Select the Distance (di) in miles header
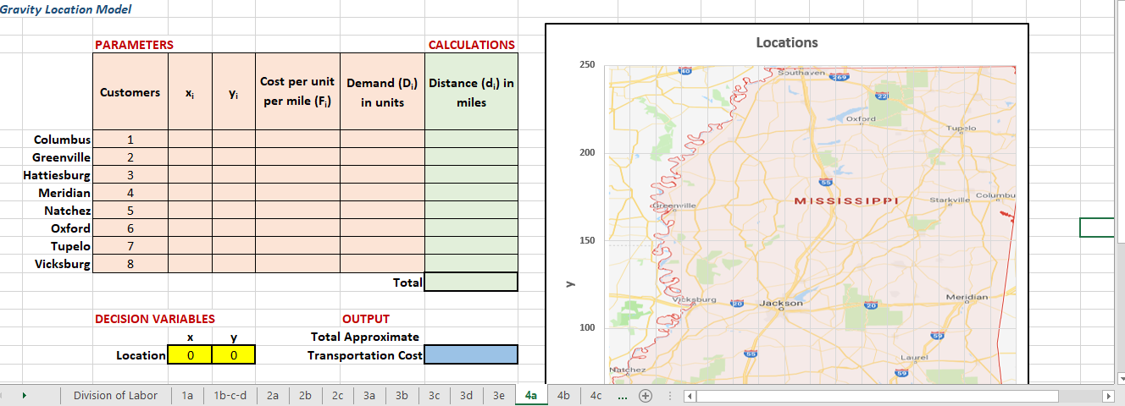Viewport: 1125px width, 406px height. tap(471, 92)
